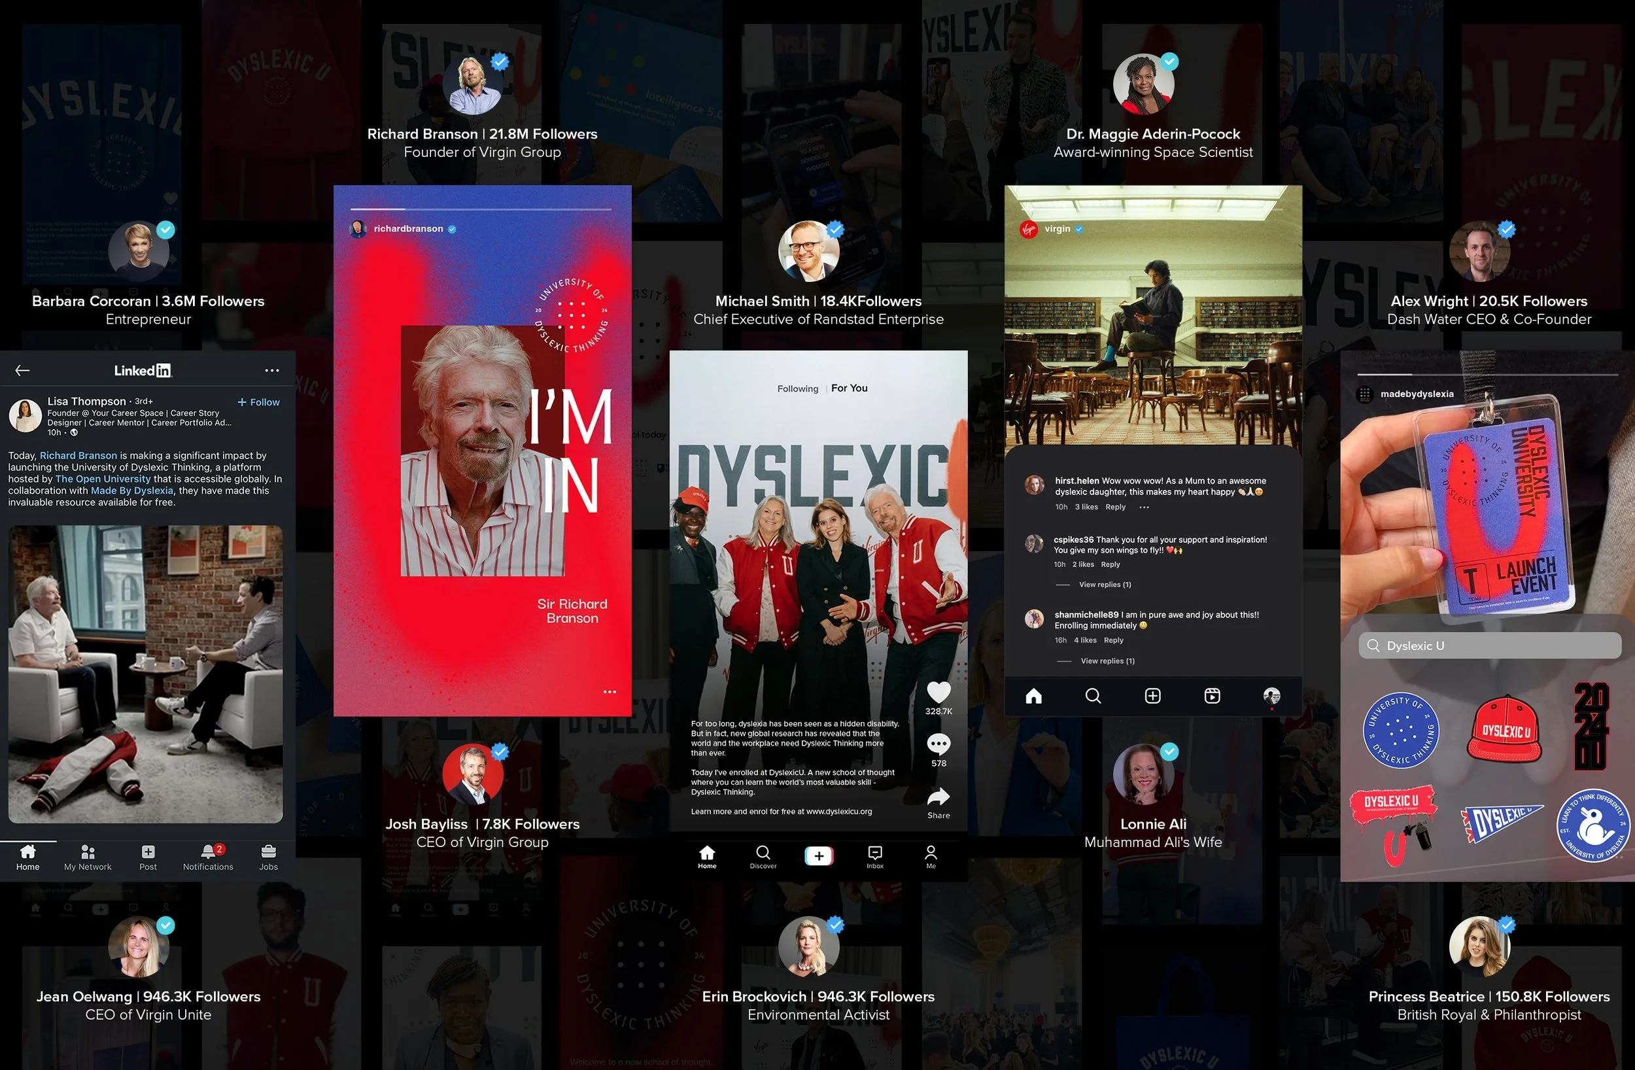Select the red Dyslexic U cap sticker
1635x1070 pixels.
point(1504,729)
